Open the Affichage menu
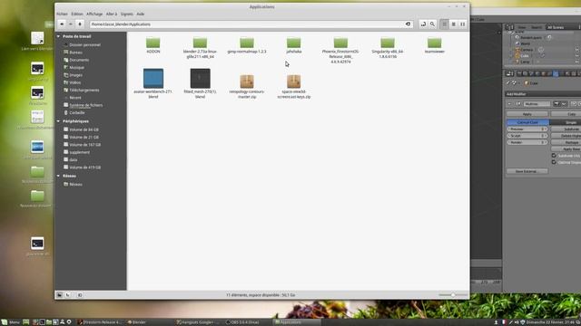Viewport: 581px width, 326px height. point(94,14)
